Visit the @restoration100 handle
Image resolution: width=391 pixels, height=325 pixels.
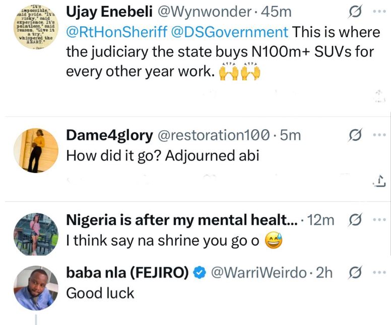pos(215,135)
